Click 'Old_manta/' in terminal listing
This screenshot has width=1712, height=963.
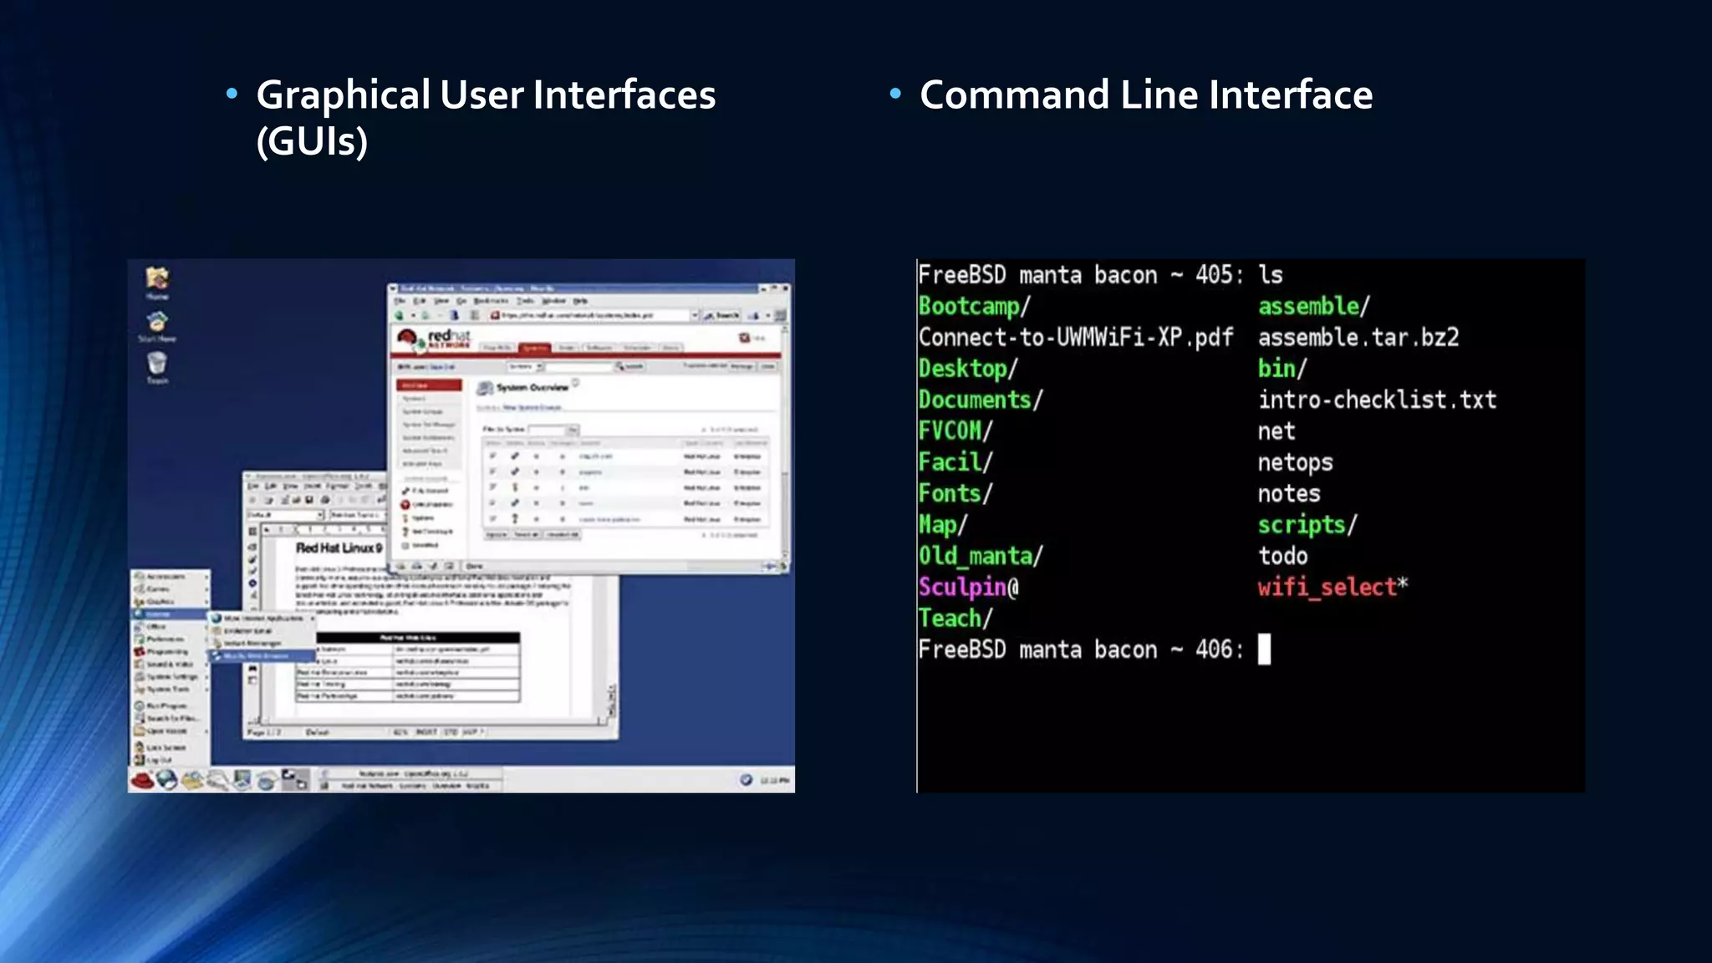981,556
